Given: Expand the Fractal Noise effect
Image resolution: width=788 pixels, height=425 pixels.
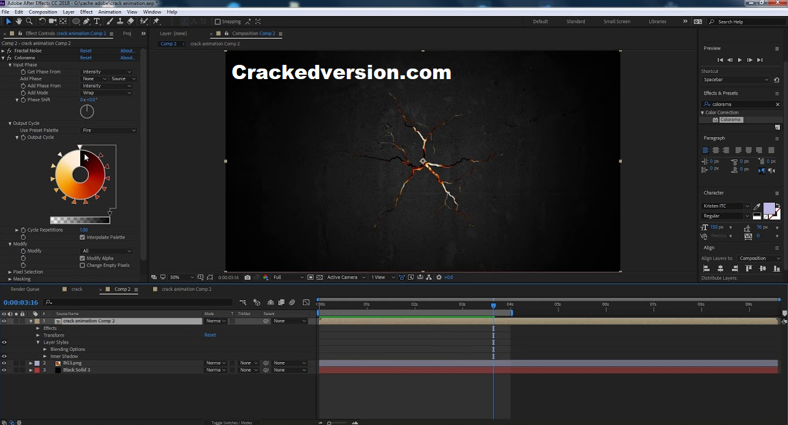Looking at the screenshot, I should 3,51.
